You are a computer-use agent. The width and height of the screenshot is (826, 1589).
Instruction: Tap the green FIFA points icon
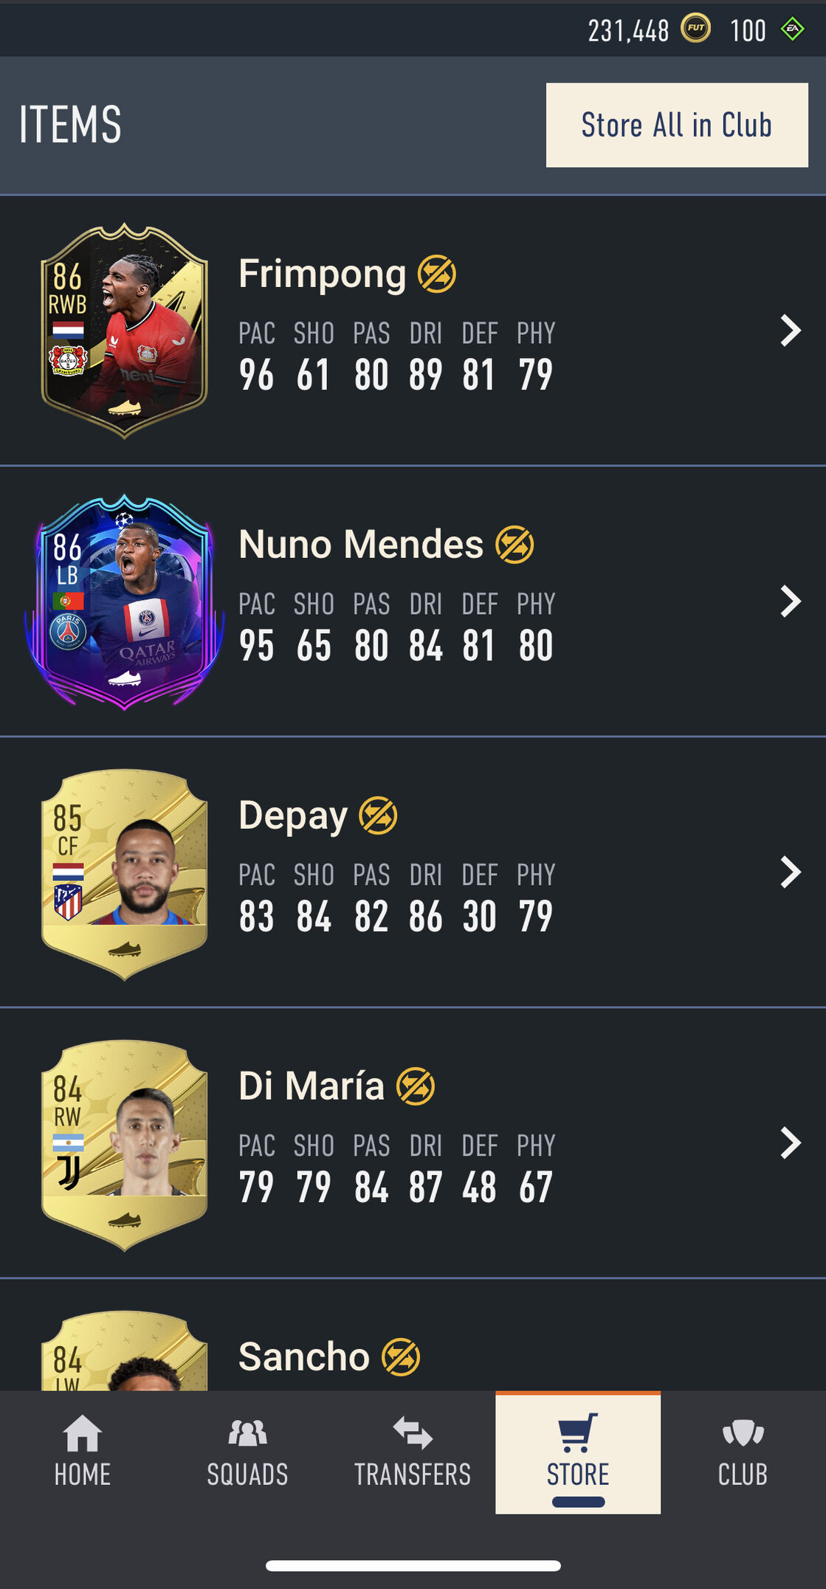[x=792, y=30]
